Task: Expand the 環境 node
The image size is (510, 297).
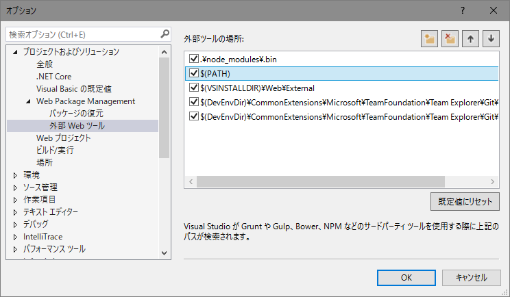Action: pos(15,175)
